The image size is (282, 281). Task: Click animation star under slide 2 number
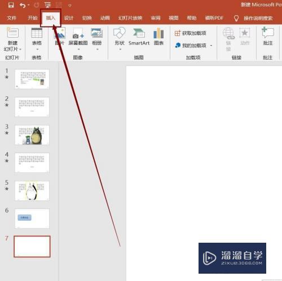(x=7, y=105)
